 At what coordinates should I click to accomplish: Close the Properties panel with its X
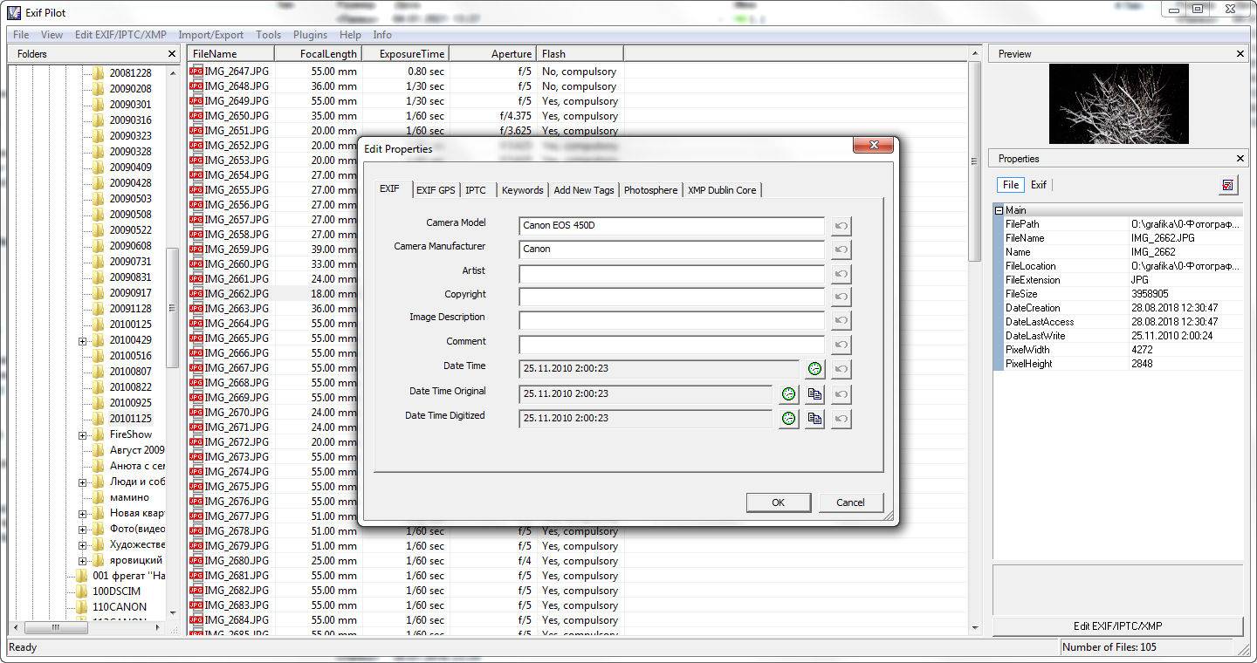coord(1240,159)
